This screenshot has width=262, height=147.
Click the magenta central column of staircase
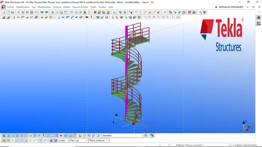coord(127,72)
